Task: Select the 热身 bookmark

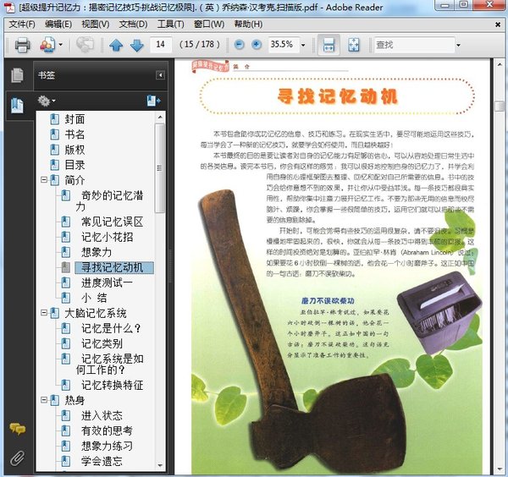Action: (75, 400)
